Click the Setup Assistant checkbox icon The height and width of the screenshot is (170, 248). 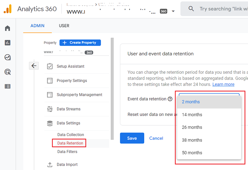pos(50,66)
